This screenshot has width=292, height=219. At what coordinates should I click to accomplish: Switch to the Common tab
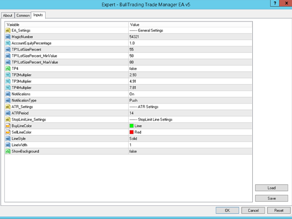pyautogui.click(x=23, y=16)
